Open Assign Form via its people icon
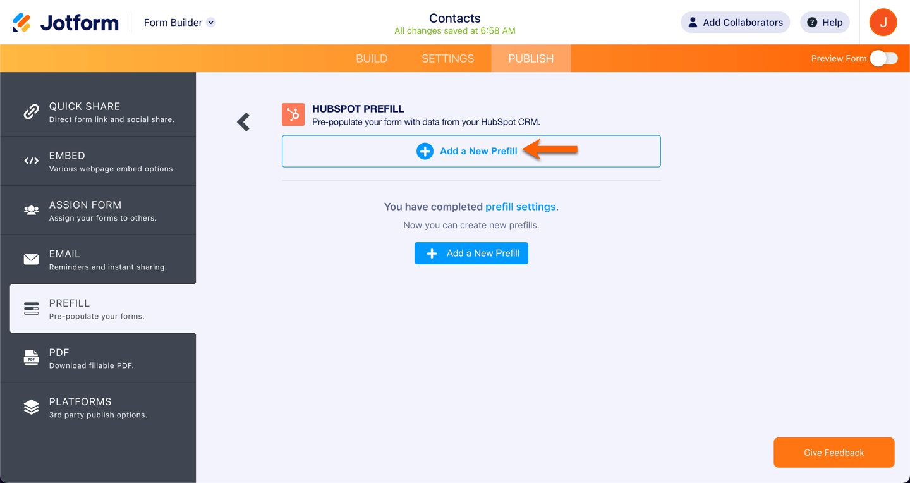 31,211
